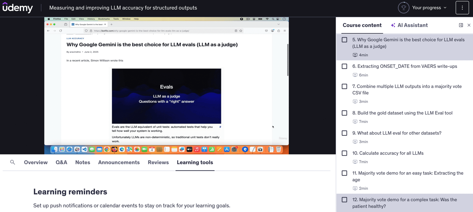Click App Store icon in the video's dock
473x212 pixels.
[x=227, y=149]
